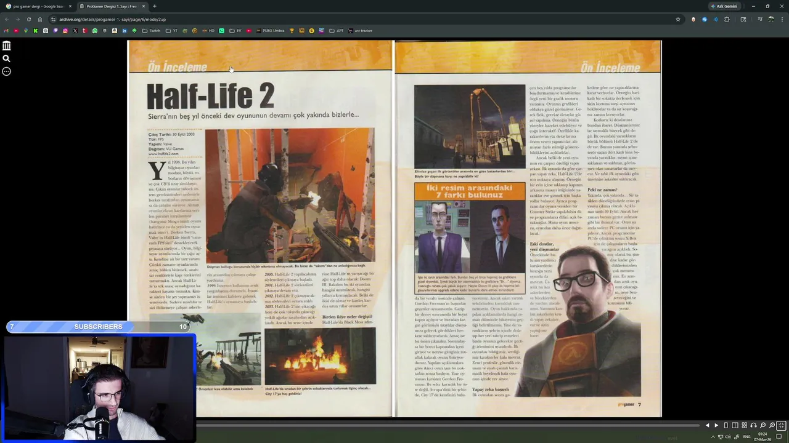Open the more options ellipsis in sidebar

[6, 71]
